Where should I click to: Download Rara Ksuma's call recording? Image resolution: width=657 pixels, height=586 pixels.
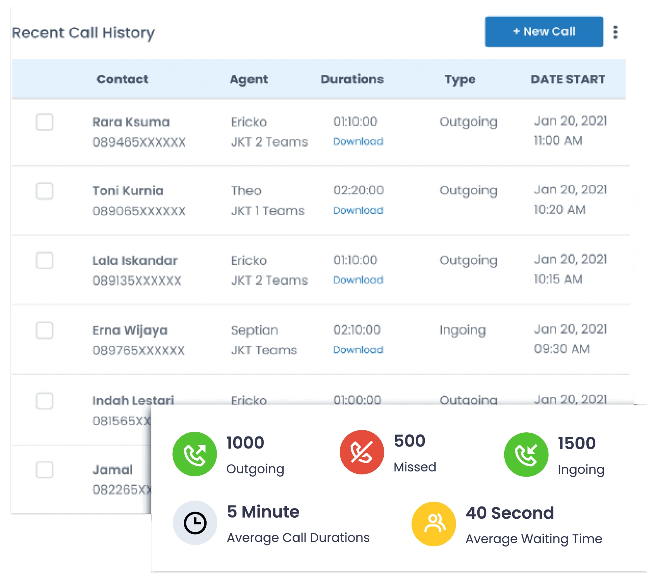click(x=358, y=141)
